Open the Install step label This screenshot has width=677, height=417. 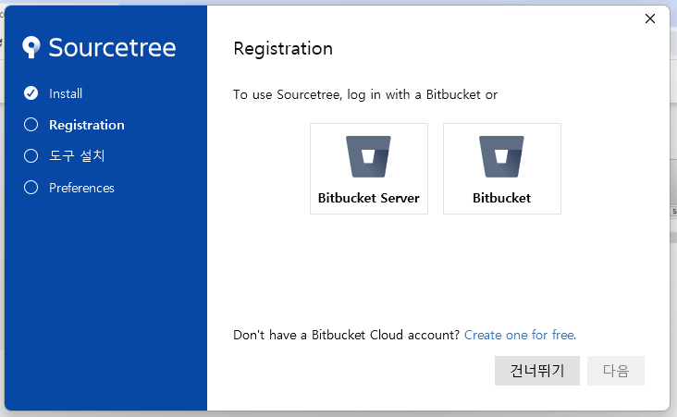tap(66, 93)
